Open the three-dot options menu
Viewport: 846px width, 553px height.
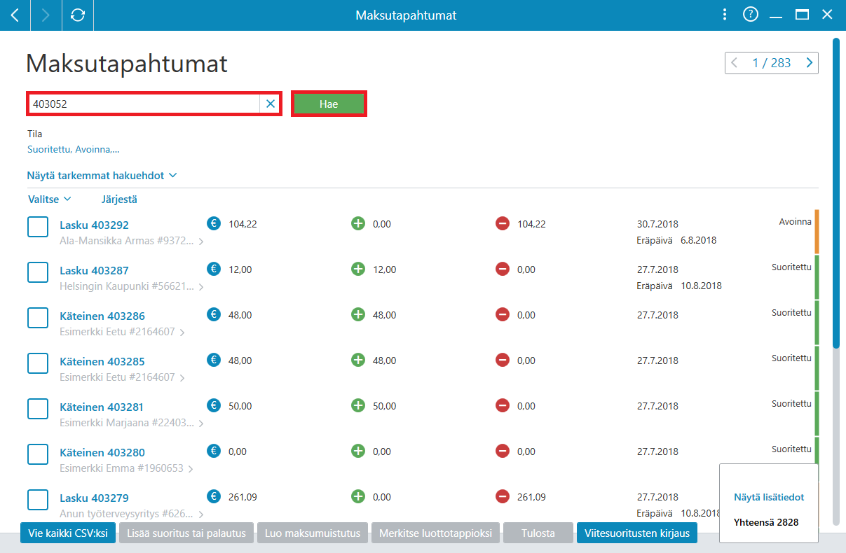725,15
